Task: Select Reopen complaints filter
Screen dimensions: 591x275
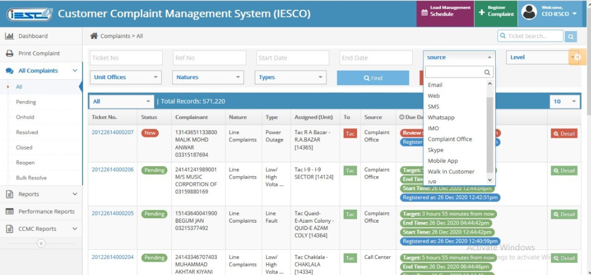Action: [25, 162]
